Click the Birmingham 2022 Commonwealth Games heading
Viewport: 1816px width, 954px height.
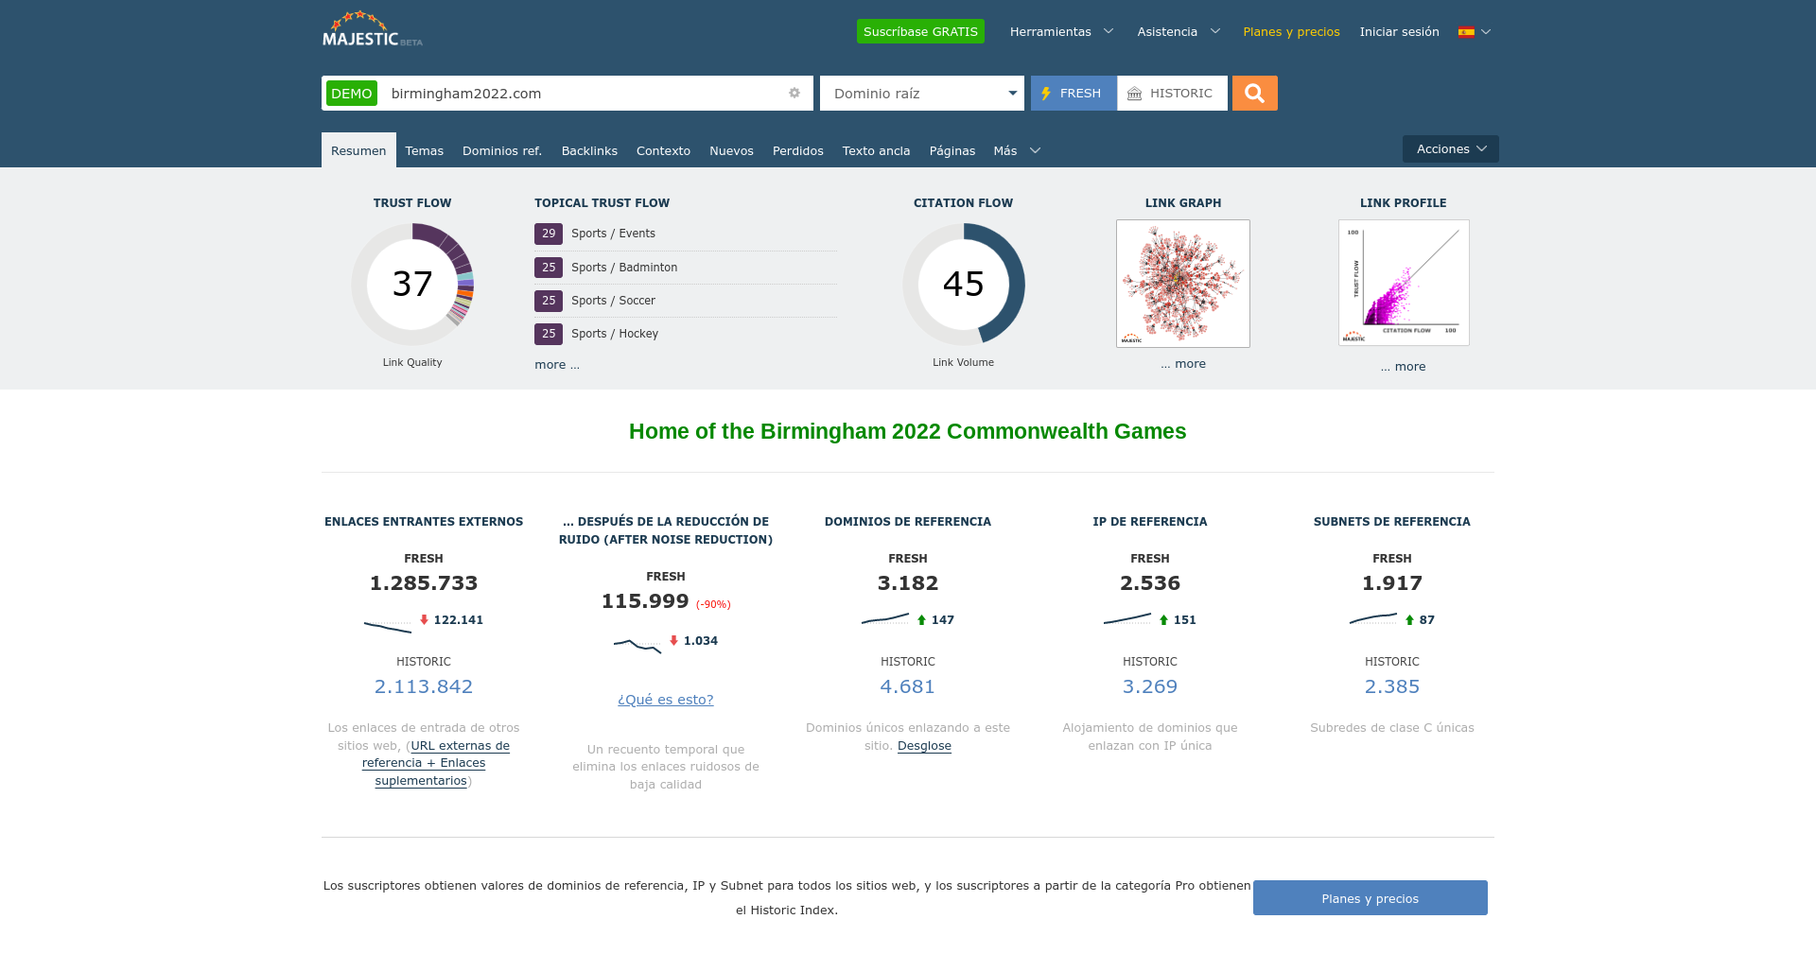908,431
